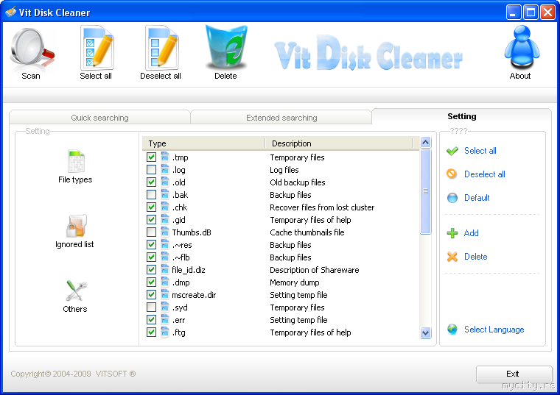Switch to the Quick searching tab
Screen dimensions: 560x395
click(x=99, y=118)
